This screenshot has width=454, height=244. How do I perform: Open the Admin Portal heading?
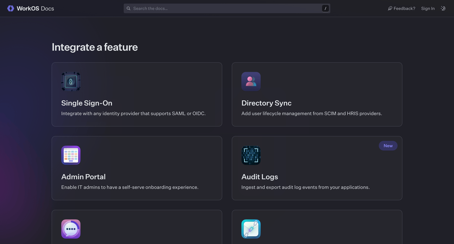pyautogui.click(x=83, y=177)
